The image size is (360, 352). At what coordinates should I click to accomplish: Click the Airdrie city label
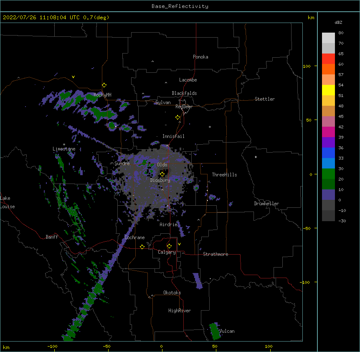click(x=169, y=224)
